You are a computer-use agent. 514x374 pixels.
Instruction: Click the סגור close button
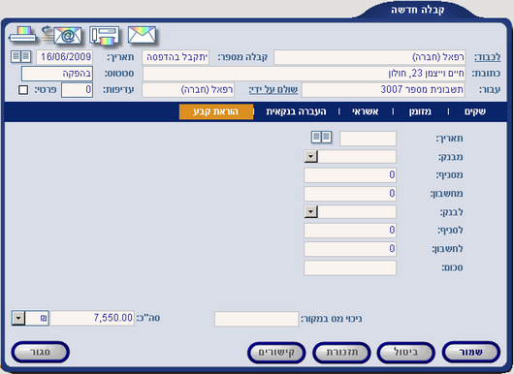pyautogui.click(x=41, y=353)
